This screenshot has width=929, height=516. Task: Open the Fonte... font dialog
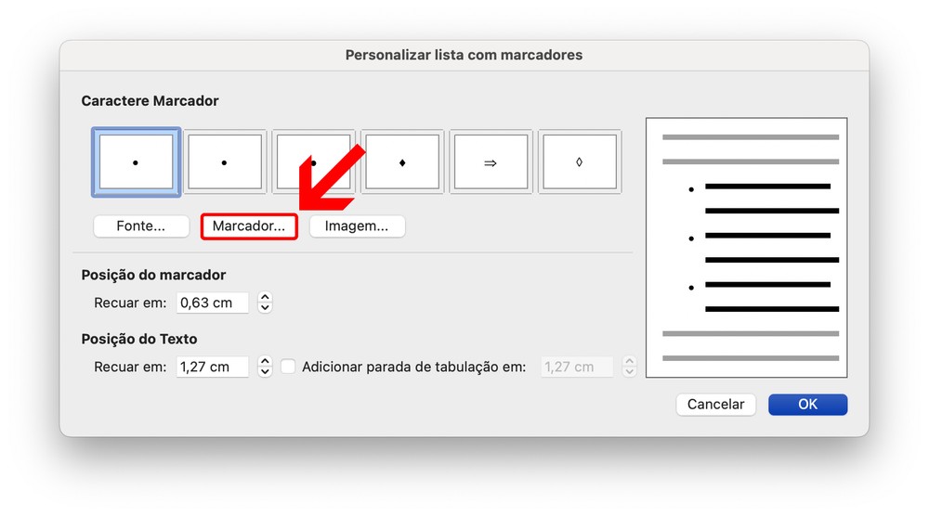click(x=141, y=226)
